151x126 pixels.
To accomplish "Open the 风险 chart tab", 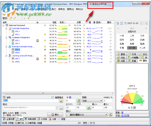I will click(x=121, y=58).
